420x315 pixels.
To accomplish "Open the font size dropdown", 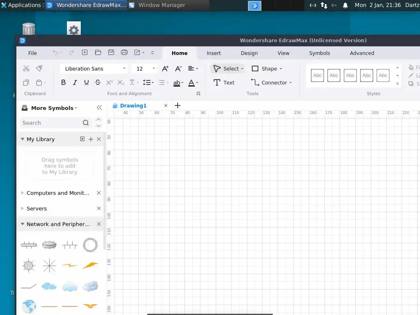I will [x=153, y=68].
